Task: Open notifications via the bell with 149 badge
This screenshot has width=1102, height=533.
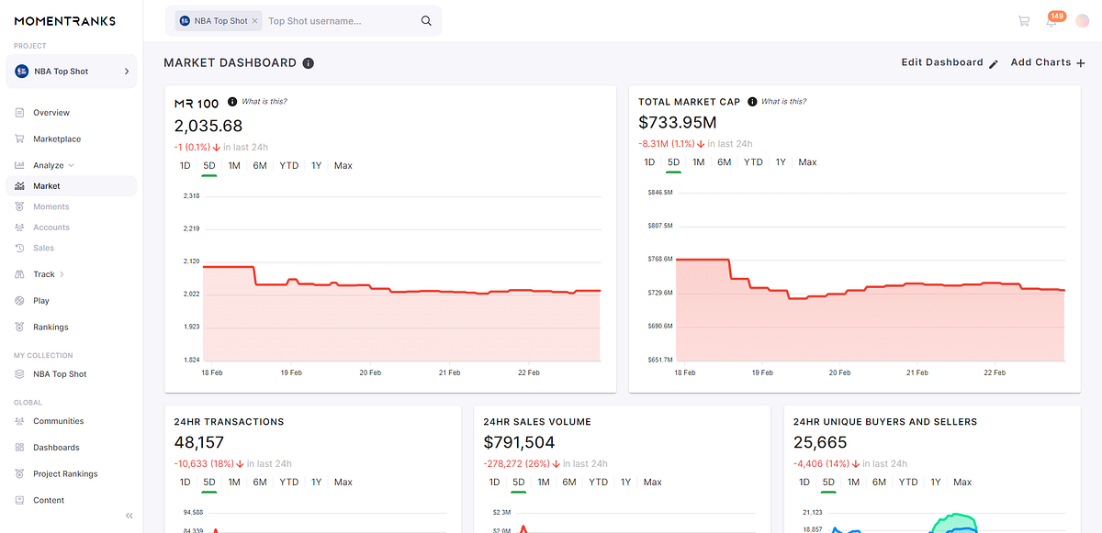Action: click(1053, 20)
